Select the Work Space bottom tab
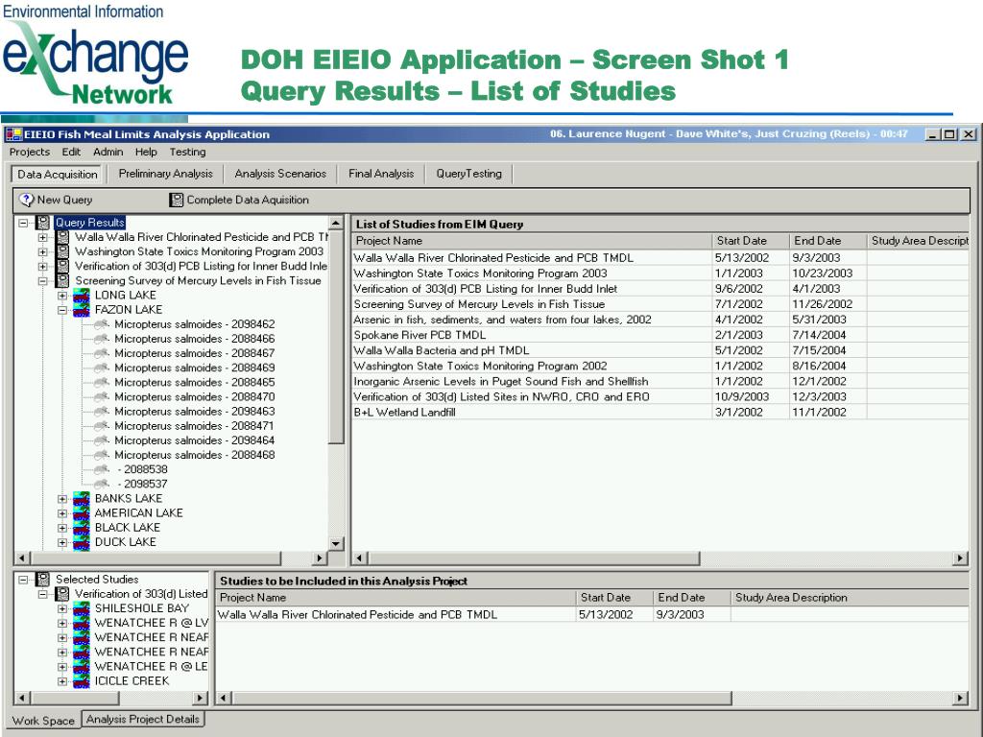This screenshot has height=737, width=983. click(x=43, y=721)
